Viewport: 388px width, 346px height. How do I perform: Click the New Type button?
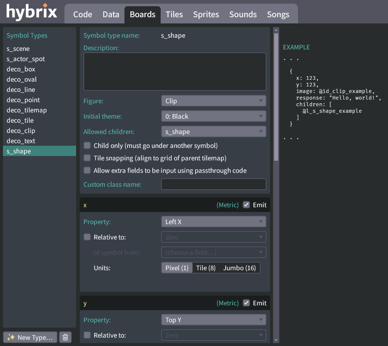[30, 337]
